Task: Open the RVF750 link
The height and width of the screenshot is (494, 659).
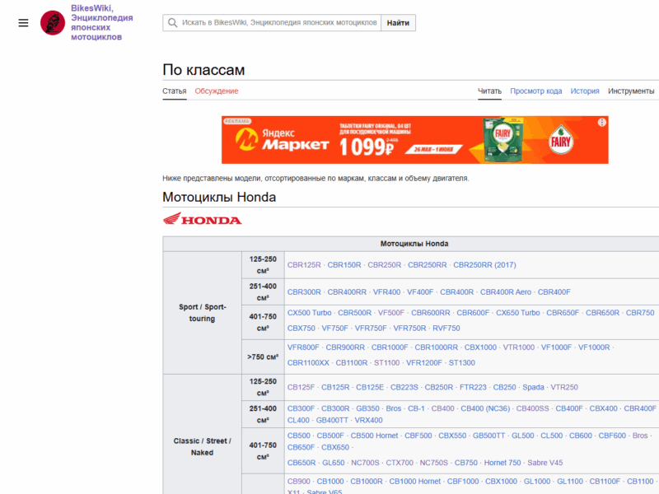Action: pos(446,329)
